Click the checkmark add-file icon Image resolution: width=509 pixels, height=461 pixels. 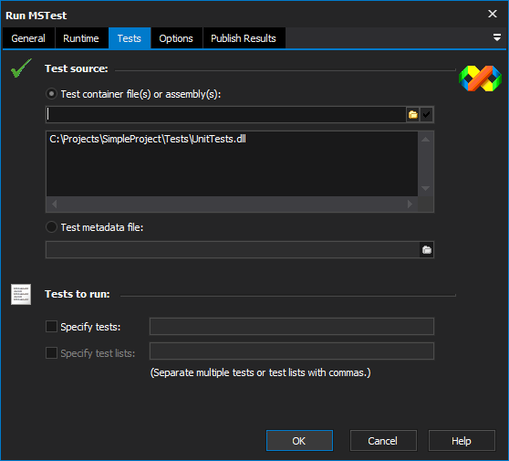tap(427, 115)
